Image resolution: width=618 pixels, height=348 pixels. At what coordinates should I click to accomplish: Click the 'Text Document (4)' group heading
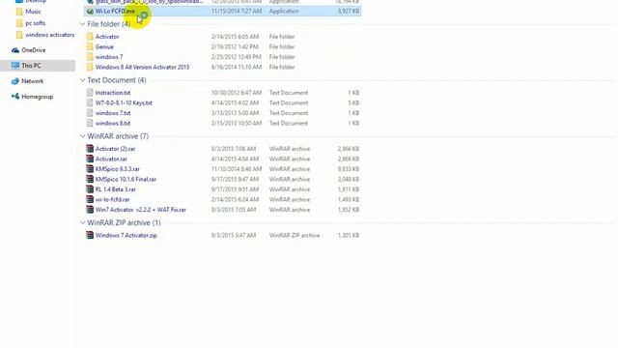117,80
